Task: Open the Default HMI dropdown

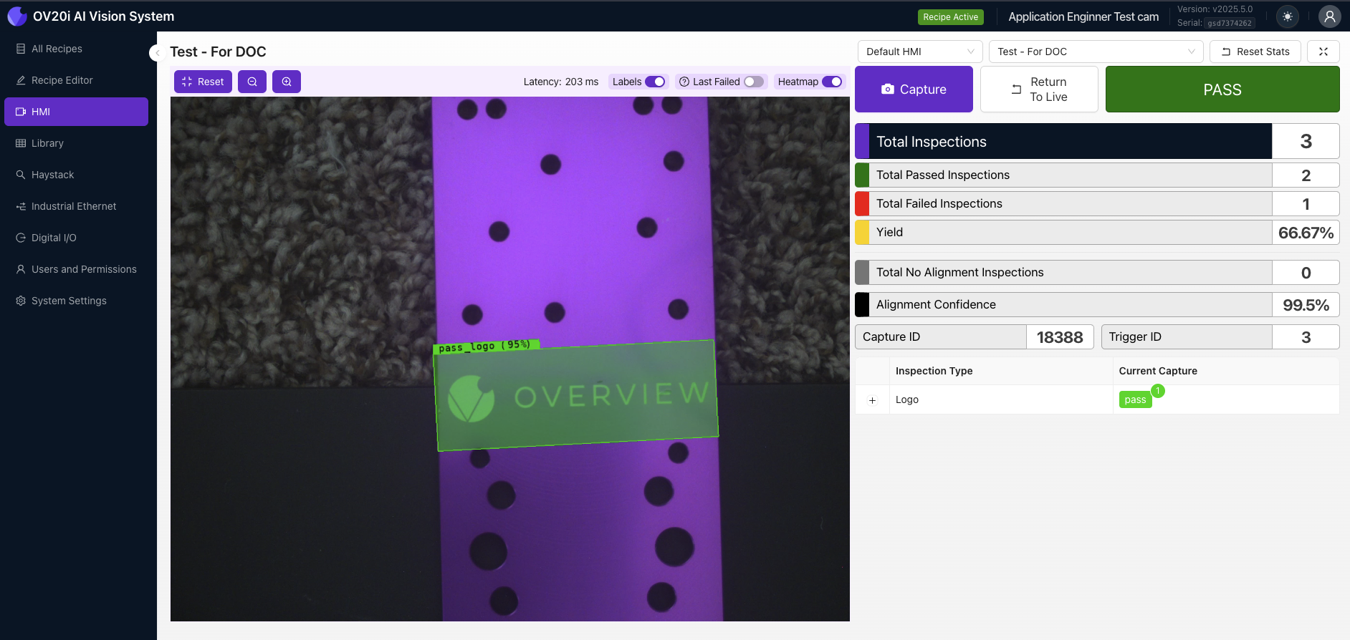Action: [x=919, y=52]
